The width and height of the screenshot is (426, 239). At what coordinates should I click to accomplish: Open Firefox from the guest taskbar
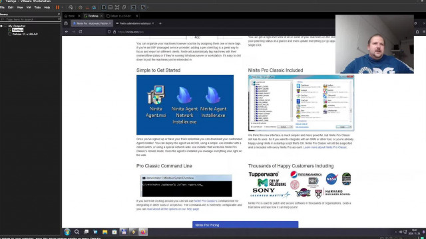click(143, 232)
